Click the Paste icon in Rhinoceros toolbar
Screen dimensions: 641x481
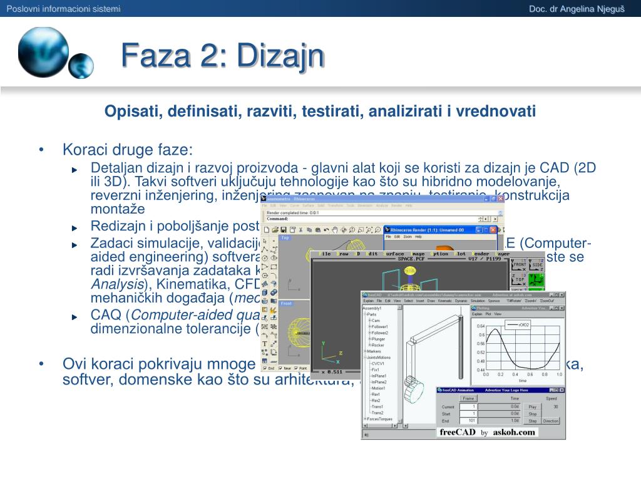318,230
